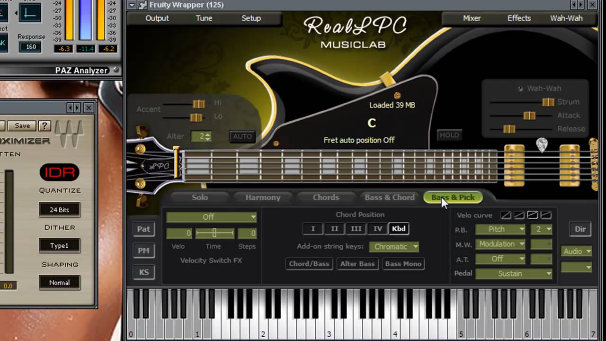Open the P.B. Pitch dropdown
Viewport: 606px width, 341px height.
[500, 229]
